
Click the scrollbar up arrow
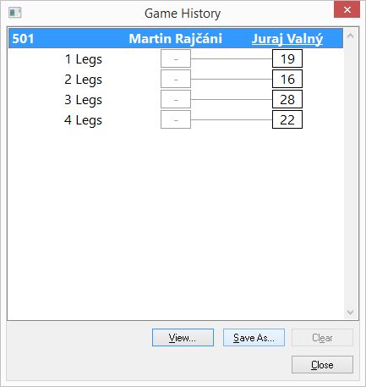pyautogui.click(x=351, y=36)
